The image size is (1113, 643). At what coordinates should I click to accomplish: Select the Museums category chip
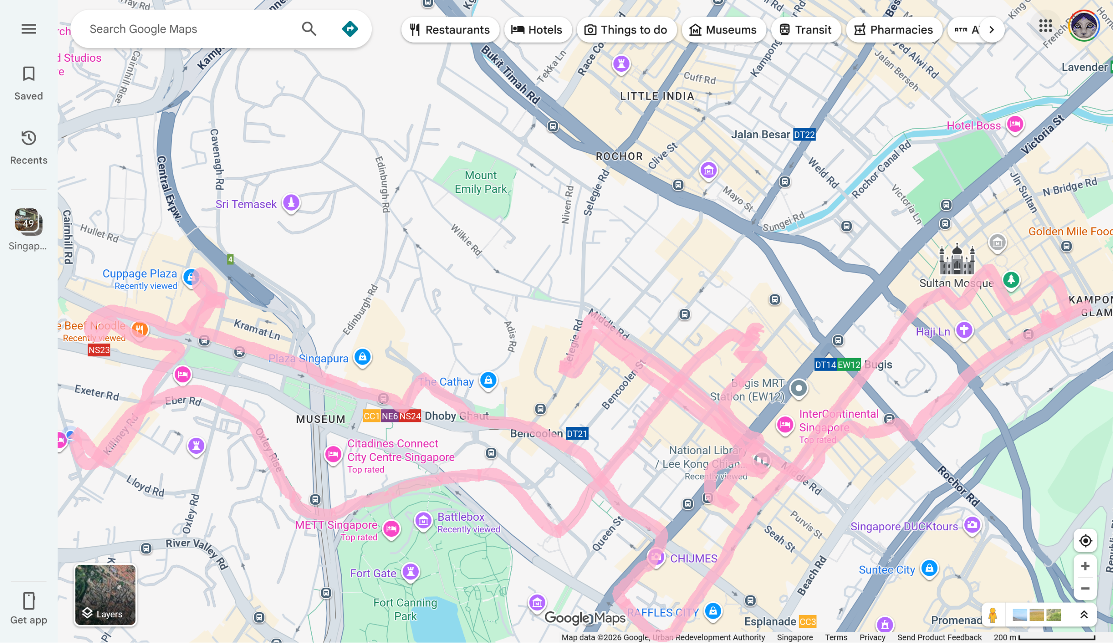723,30
